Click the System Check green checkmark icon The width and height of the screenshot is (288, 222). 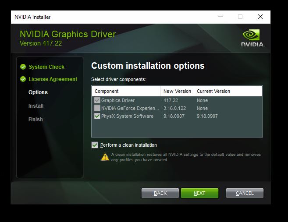click(23, 67)
